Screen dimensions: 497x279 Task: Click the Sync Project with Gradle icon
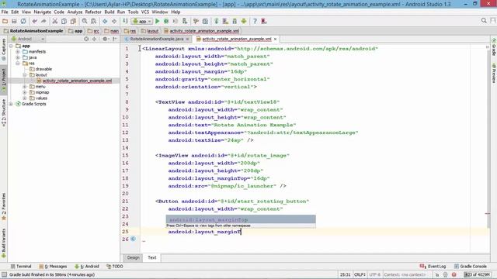click(x=217, y=21)
